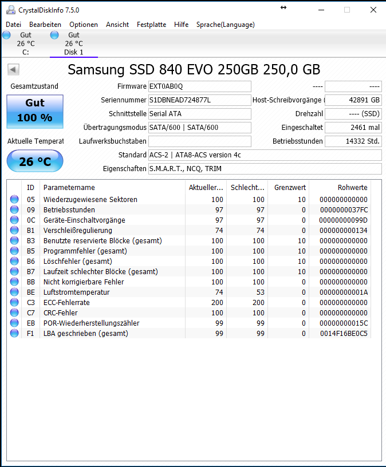Click the Eingeschaltet value 2461 mal

click(x=353, y=128)
